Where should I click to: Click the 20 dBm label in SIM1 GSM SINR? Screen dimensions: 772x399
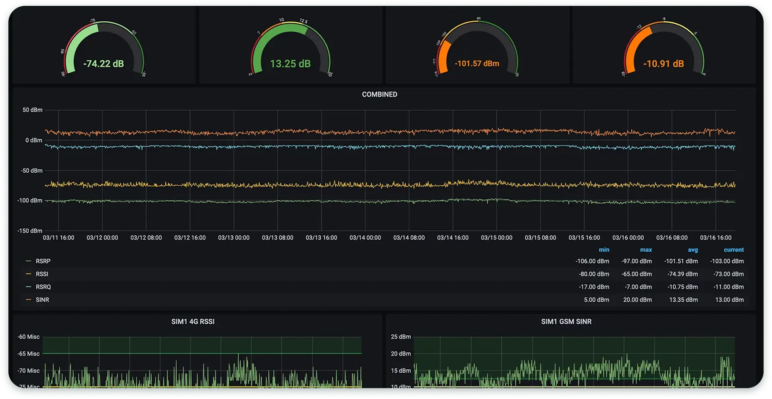pyautogui.click(x=401, y=354)
